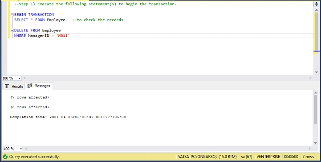
Task: Click the messages horizontal scrollbar left arrow
Action: tap(26, 149)
